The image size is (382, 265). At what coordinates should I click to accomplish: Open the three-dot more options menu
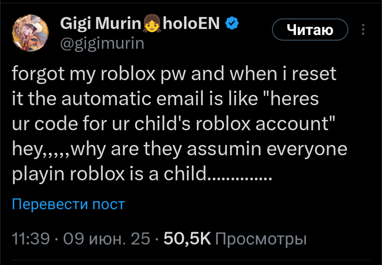[363, 30]
